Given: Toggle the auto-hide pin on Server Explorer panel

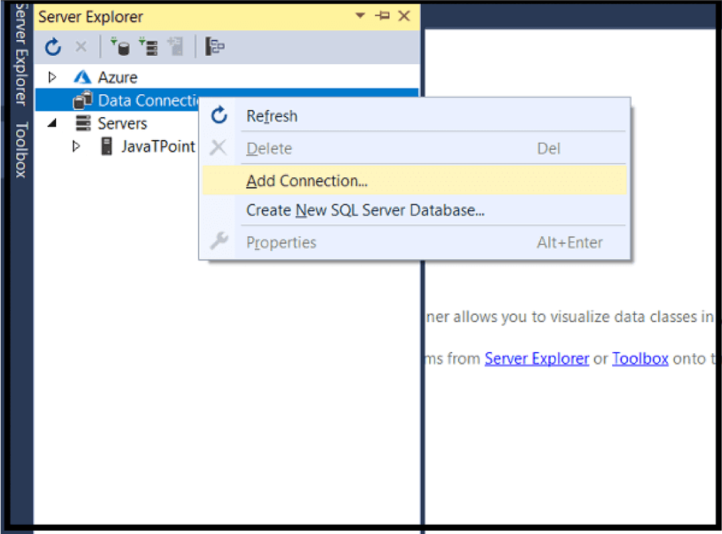Looking at the screenshot, I should pos(382,16).
